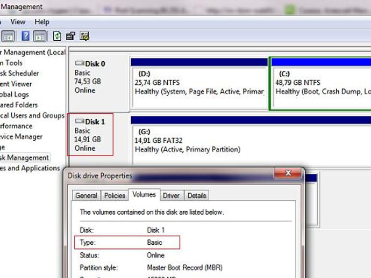Click the Properties toolbar icon
The height and width of the screenshot is (278, 371).
pyautogui.click(x=70, y=36)
